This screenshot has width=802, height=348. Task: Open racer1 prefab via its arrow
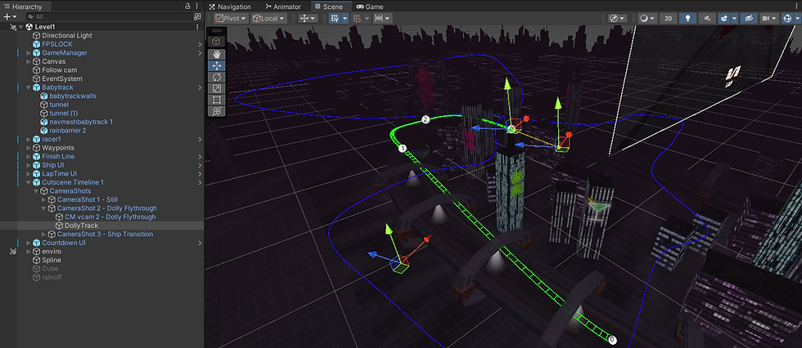[200, 140]
